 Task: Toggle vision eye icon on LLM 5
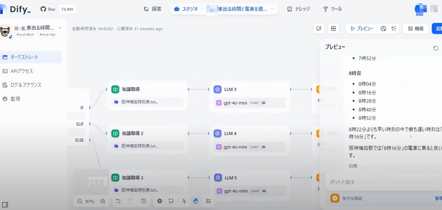click(264, 191)
